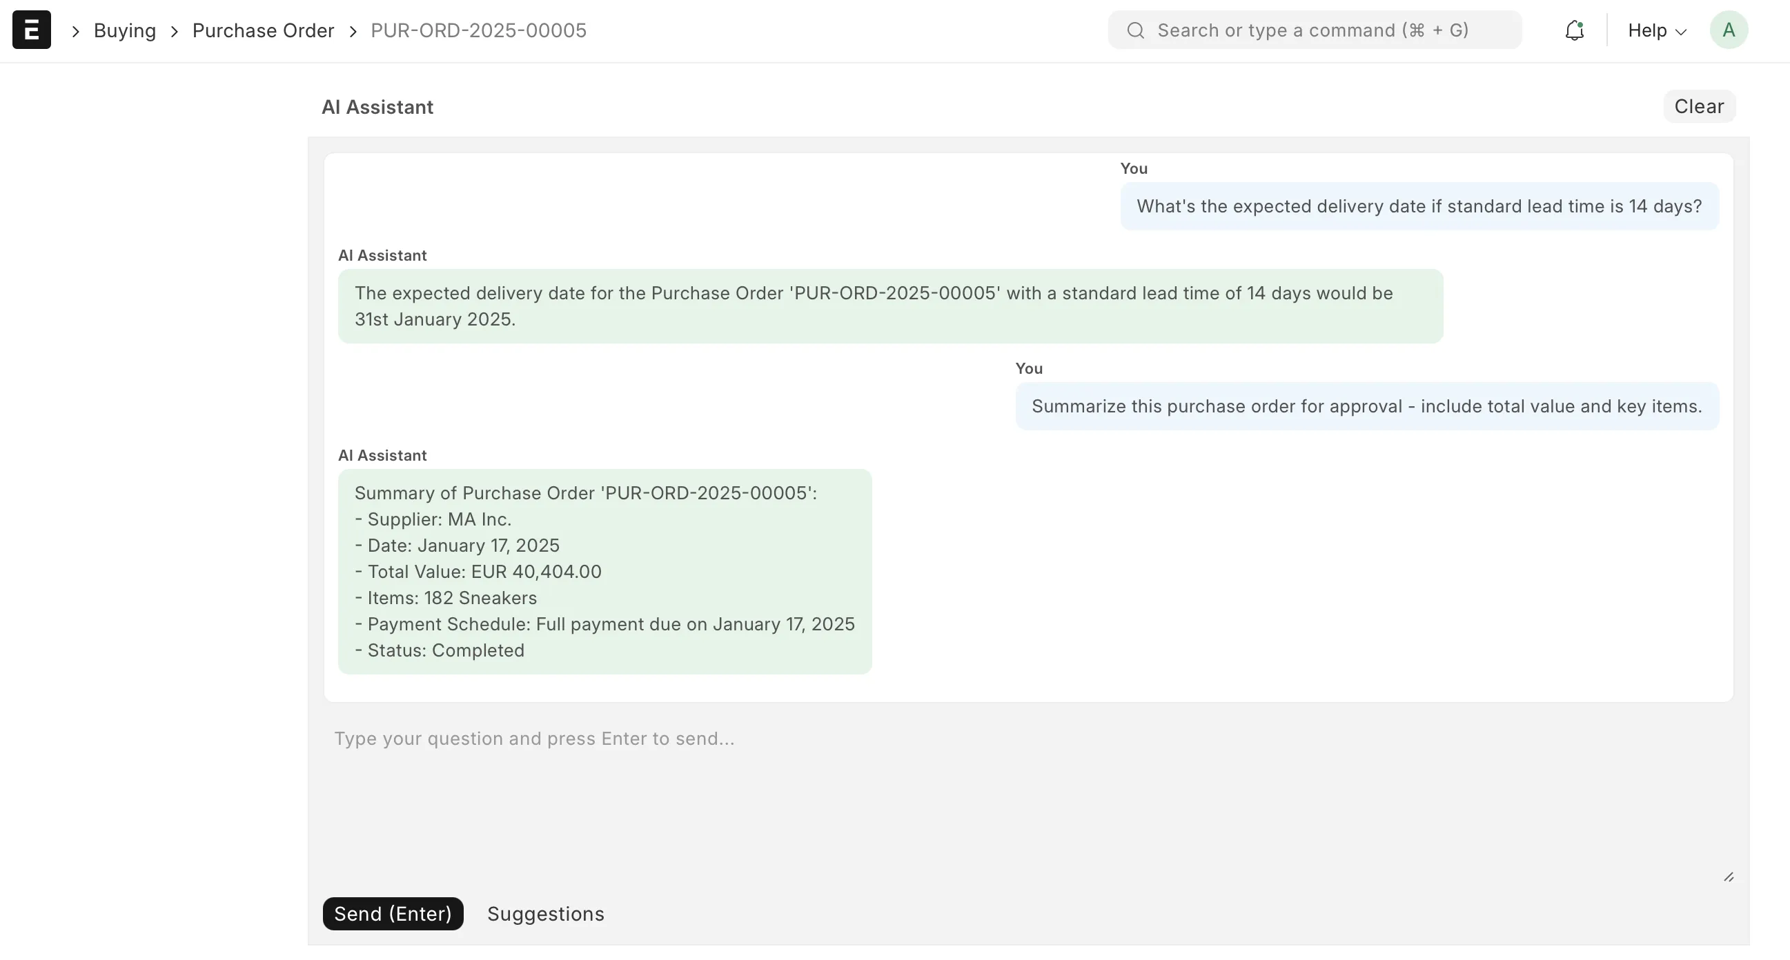The width and height of the screenshot is (1790, 960).
Task: Click the chevron before Buying breadcrumb
Action: 76,31
